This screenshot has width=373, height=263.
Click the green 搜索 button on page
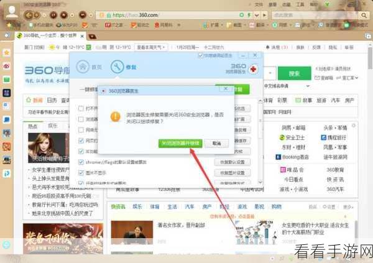pyautogui.click(x=295, y=73)
